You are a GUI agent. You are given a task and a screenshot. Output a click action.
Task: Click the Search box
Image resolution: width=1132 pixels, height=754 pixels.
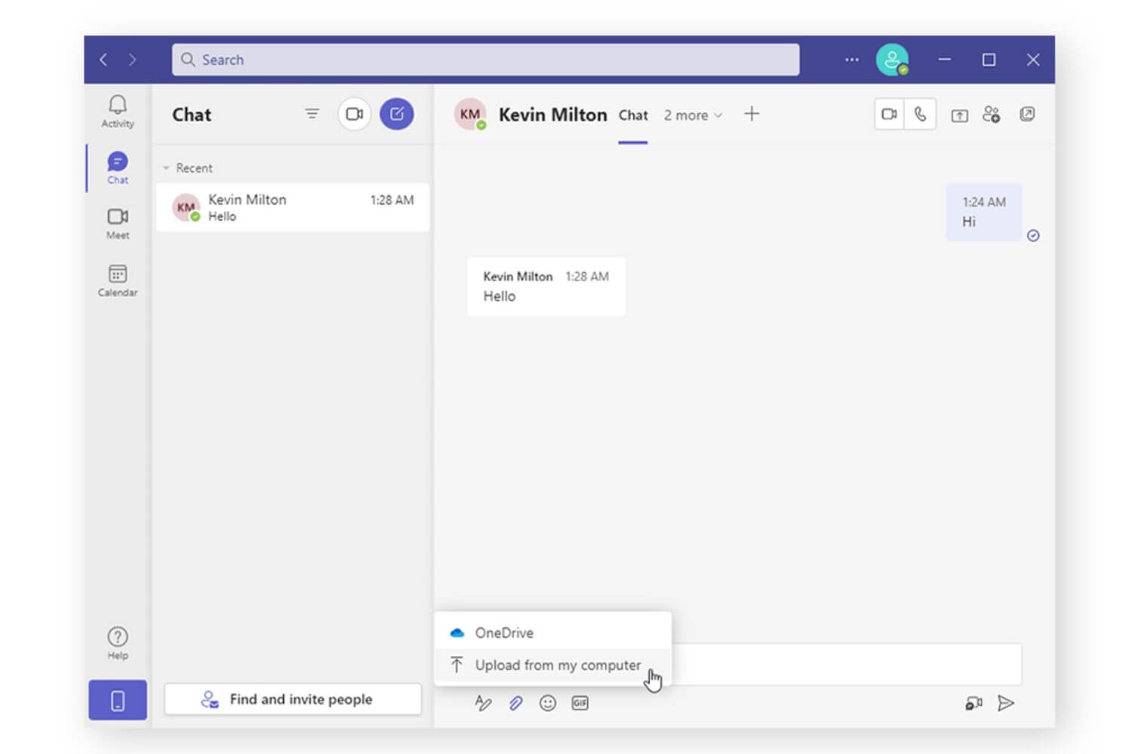485,60
